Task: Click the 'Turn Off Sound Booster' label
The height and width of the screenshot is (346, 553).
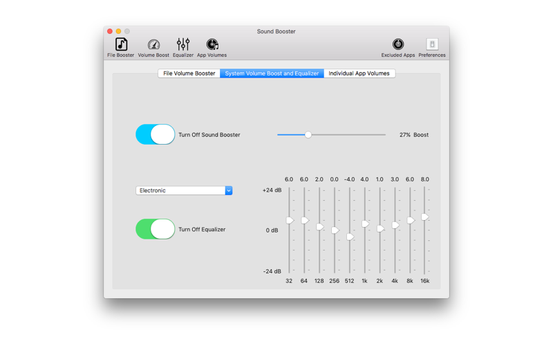Action: (x=209, y=135)
